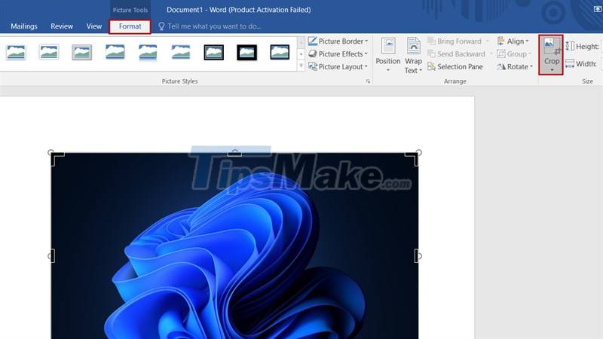Click the Picture Effects icon
Image resolution: width=603 pixels, height=339 pixels.
click(x=312, y=53)
